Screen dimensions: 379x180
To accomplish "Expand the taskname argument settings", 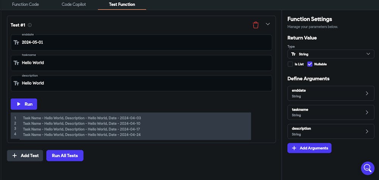I will [330, 112].
